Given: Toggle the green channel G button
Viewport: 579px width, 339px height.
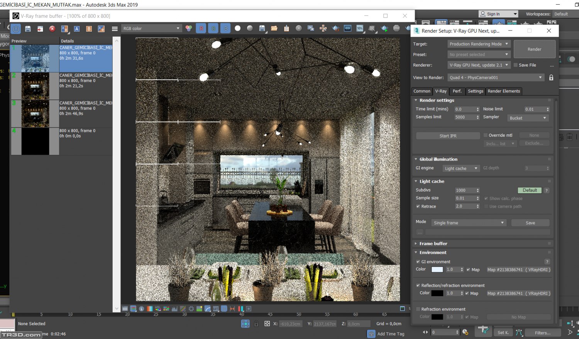Looking at the screenshot, I should point(213,28).
